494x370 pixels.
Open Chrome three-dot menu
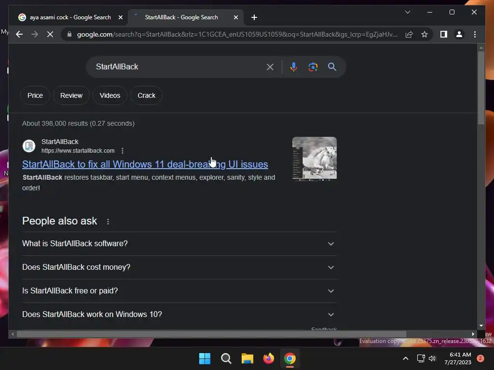pos(475,34)
